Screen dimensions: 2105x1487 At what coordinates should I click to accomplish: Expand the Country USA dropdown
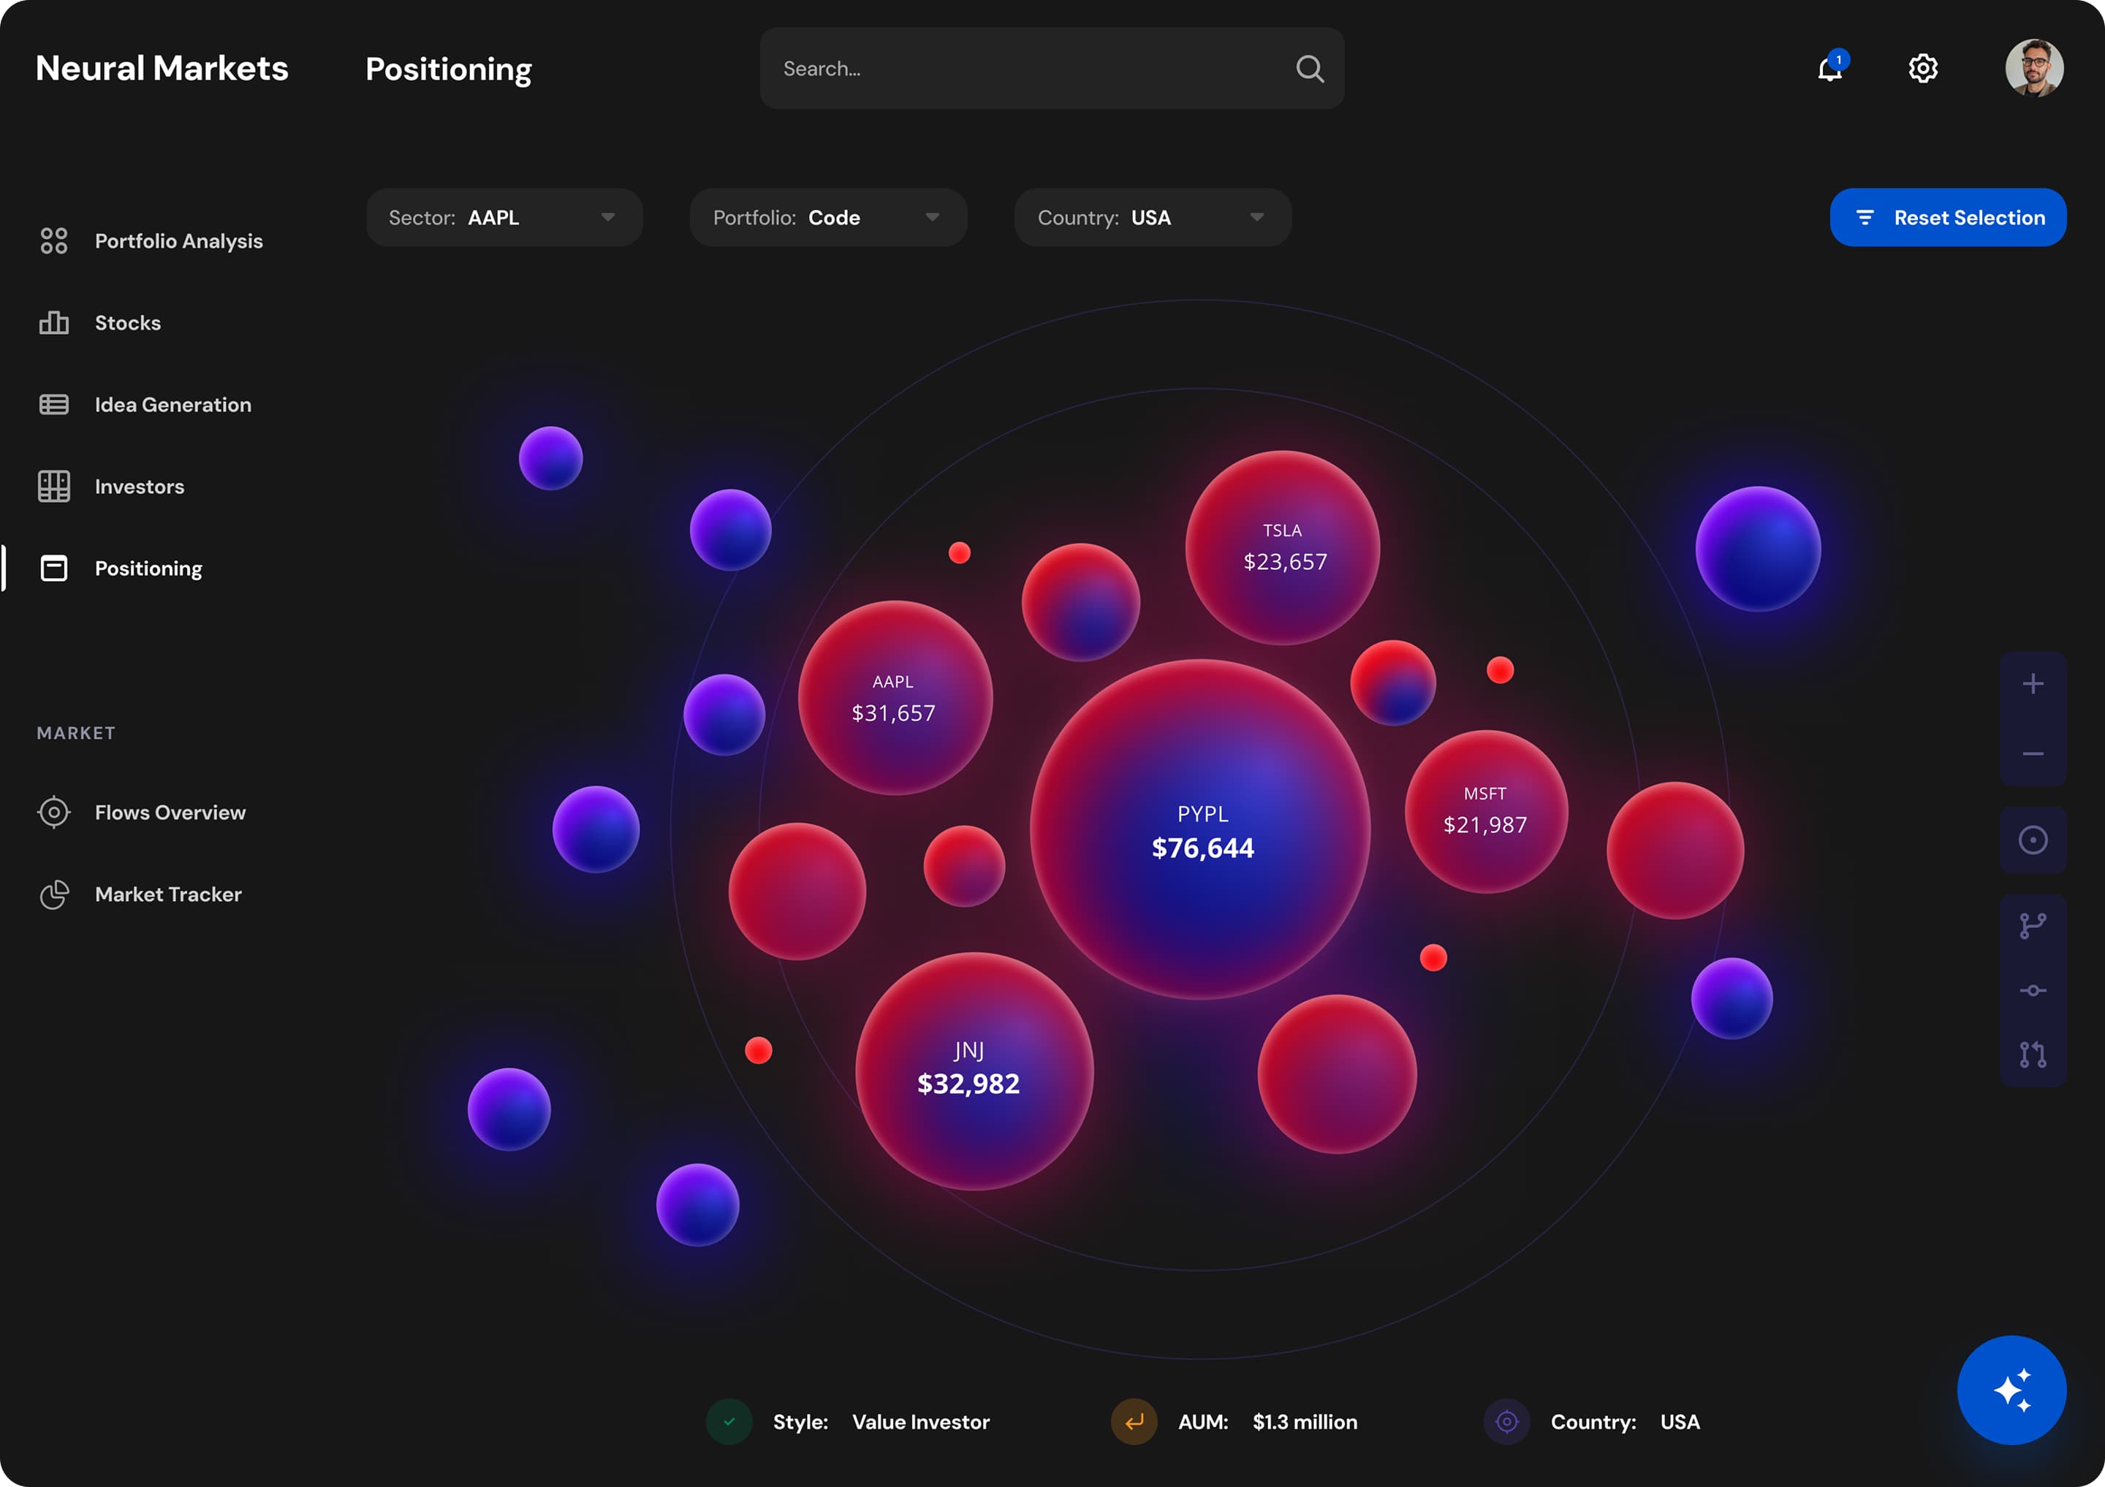pyautogui.click(x=1153, y=217)
